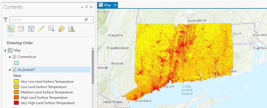Select List By Editing pencil icon
The height and width of the screenshot is (108, 267).
click(x=41, y=29)
